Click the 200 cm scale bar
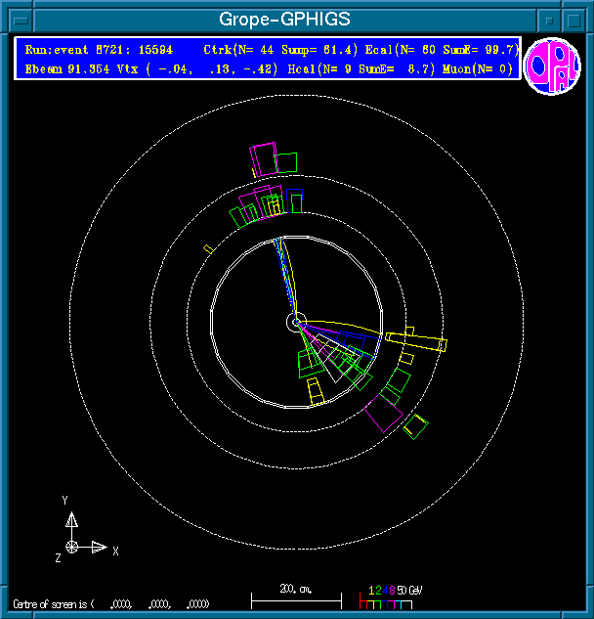Screen dimensions: 594x619 (x=296, y=596)
